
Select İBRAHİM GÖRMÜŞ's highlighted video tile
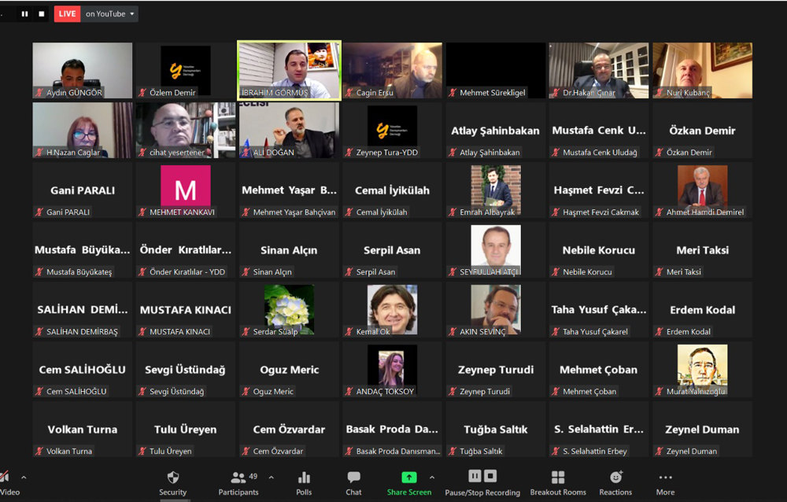tap(289, 70)
